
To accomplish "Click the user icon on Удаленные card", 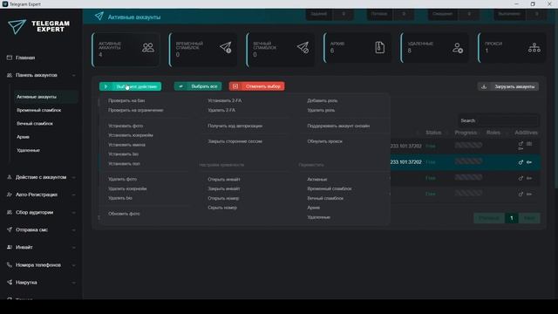I will (458, 48).
